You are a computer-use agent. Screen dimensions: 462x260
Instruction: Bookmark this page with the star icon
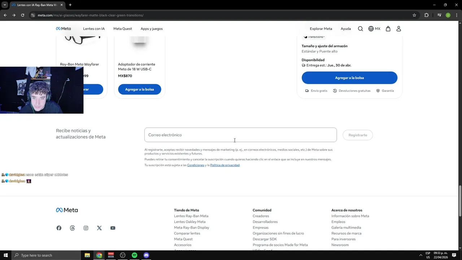pyautogui.click(x=414, y=15)
